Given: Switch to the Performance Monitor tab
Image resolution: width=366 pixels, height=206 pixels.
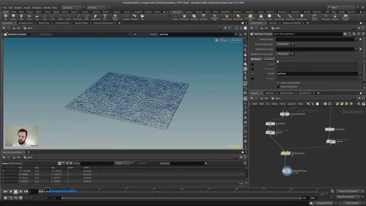Looking at the screenshot, I should click(291, 23).
